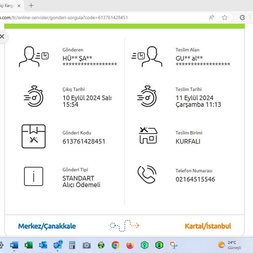Click the Teslim Birimi branch house icon
The height and width of the screenshot is (253, 253).
pos(148,135)
